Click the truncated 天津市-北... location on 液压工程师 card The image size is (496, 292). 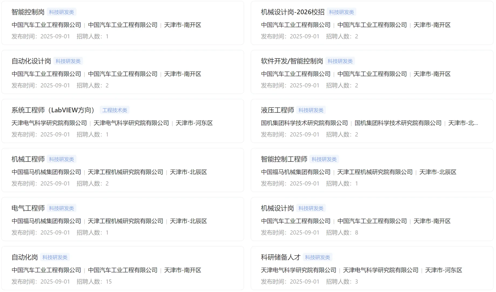(x=463, y=123)
